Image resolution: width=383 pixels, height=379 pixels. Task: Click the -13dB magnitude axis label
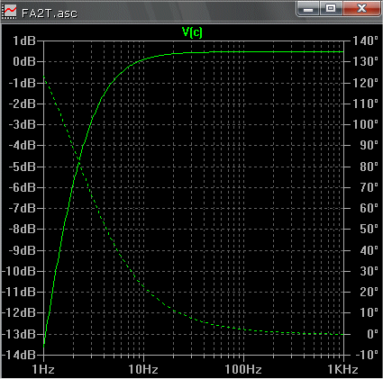click(19, 334)
